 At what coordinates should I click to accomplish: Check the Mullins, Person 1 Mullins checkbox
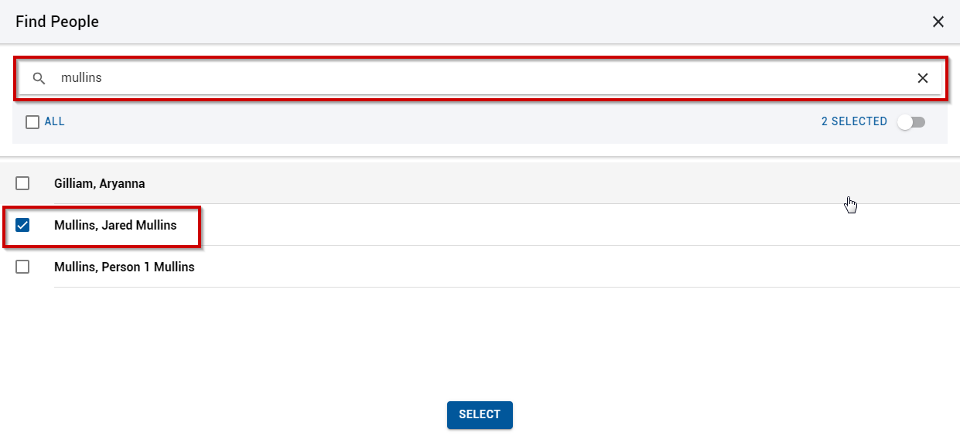[x=22, y=267]
